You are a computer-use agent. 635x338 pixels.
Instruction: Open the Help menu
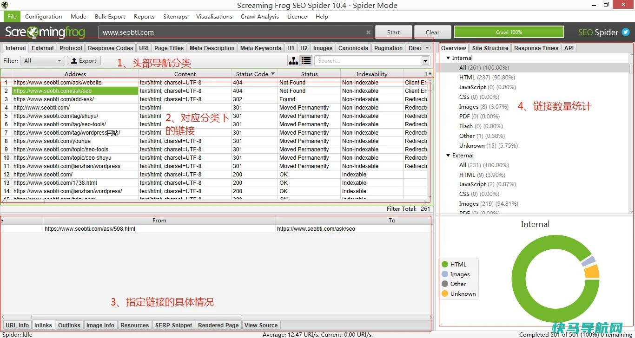coord(322,16)
